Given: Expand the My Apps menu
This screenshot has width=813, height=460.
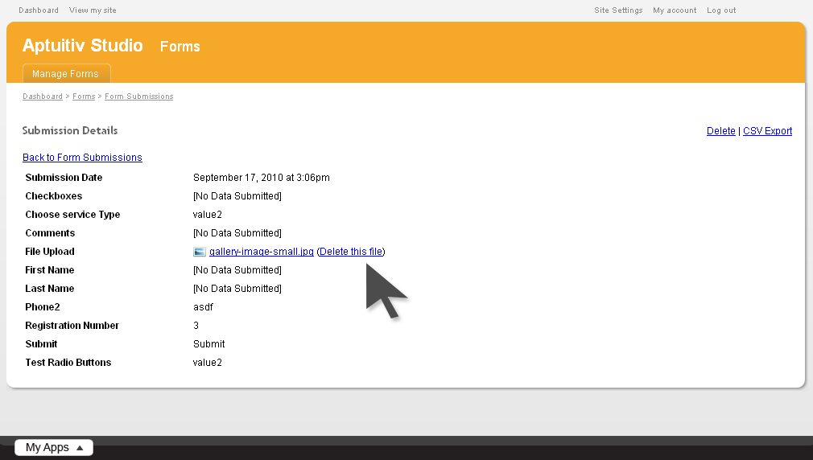Looking at the screenshot, I should coord(54,448).
